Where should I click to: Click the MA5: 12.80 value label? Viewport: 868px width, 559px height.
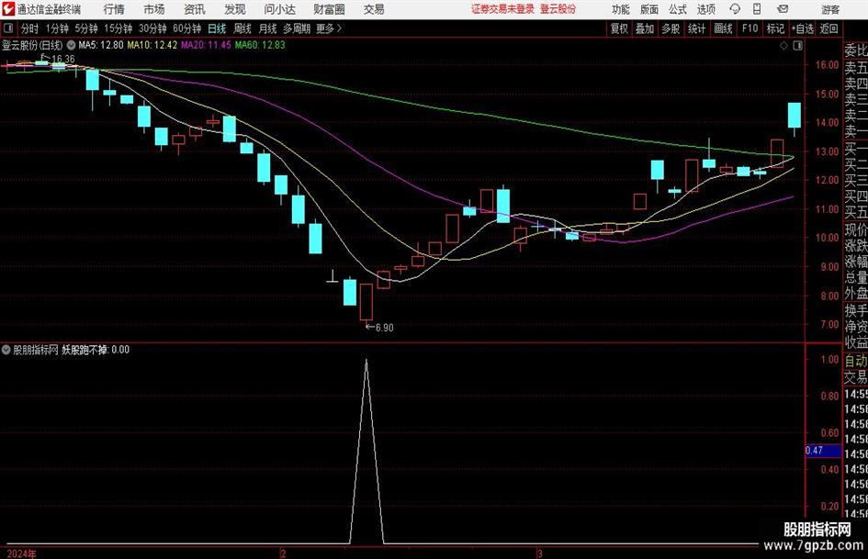tap(101, 45)
